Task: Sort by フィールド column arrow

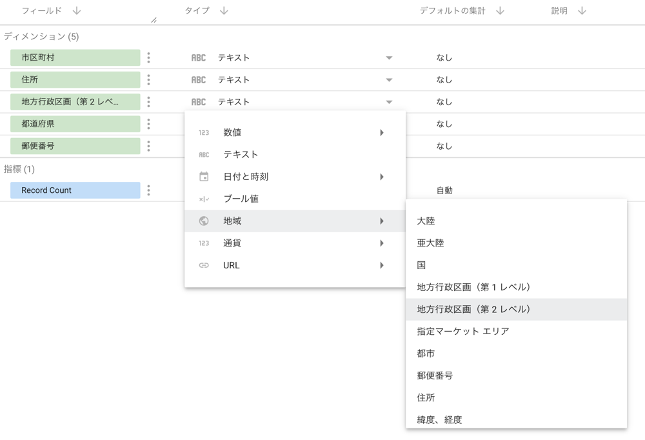Action: (77, 11)
